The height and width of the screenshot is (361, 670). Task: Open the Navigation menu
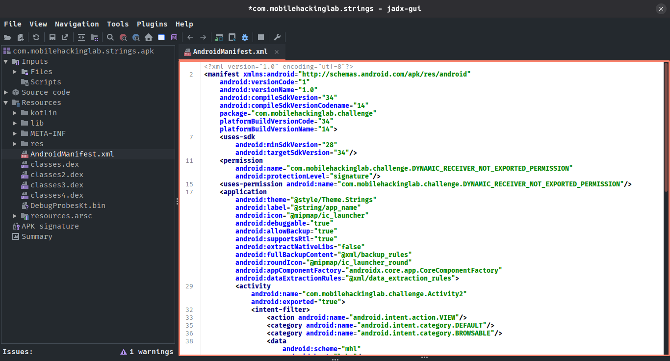pyautogui.click(x=77, y=24)
